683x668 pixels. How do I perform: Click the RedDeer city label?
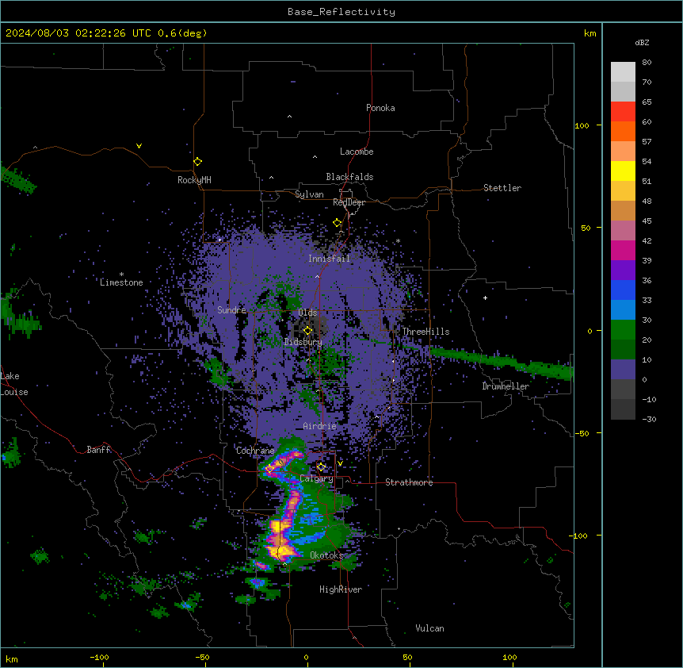[x=349, y=202]
